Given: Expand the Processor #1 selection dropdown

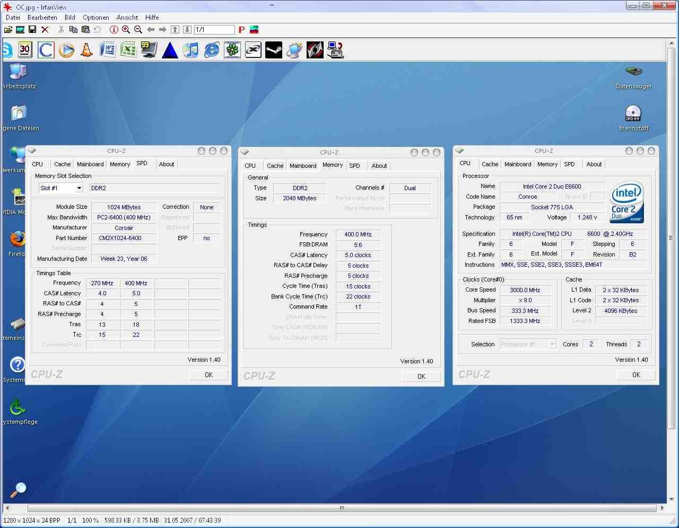Looking at the screenshot, I should click(552, 344).
